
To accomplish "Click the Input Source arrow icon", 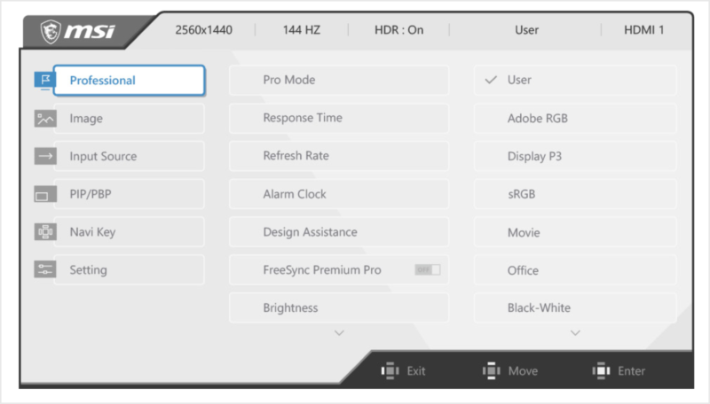I will (x=45, y=156).
